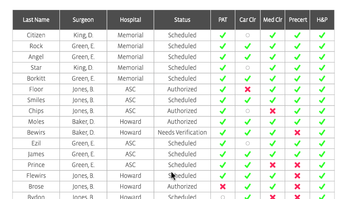Click Brose's red PAT X icon

[222, 187]
